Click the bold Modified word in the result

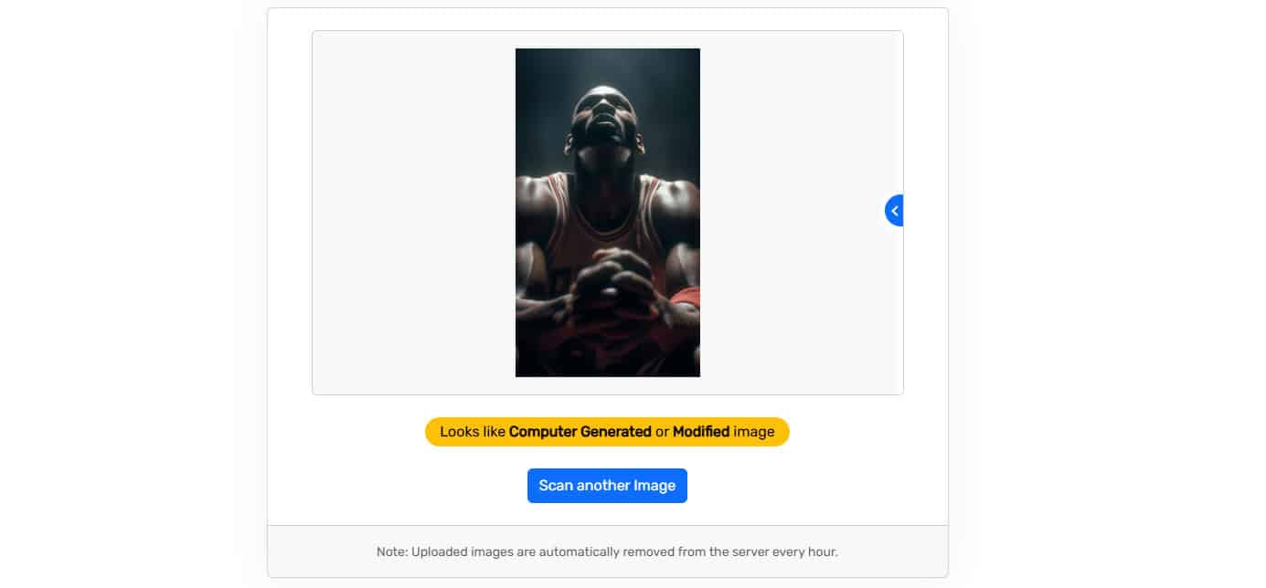[701, 432]
